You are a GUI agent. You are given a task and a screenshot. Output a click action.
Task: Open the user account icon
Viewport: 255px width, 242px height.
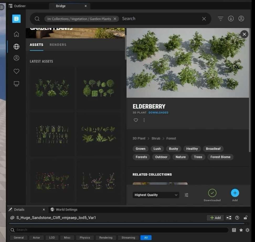(x=241, y=19)
